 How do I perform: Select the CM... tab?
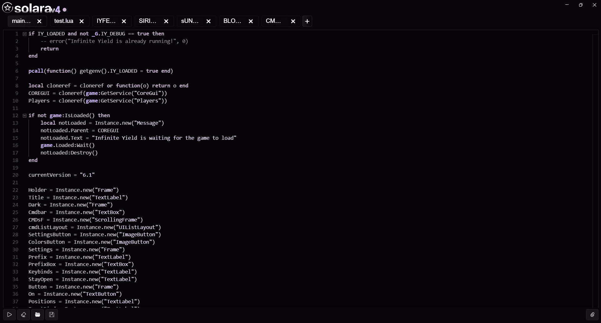(x=273, y=21)
